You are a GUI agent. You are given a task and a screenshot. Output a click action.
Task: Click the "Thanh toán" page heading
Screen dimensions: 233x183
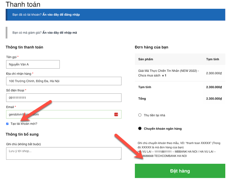pyautogui.click(x=23, y=4)
